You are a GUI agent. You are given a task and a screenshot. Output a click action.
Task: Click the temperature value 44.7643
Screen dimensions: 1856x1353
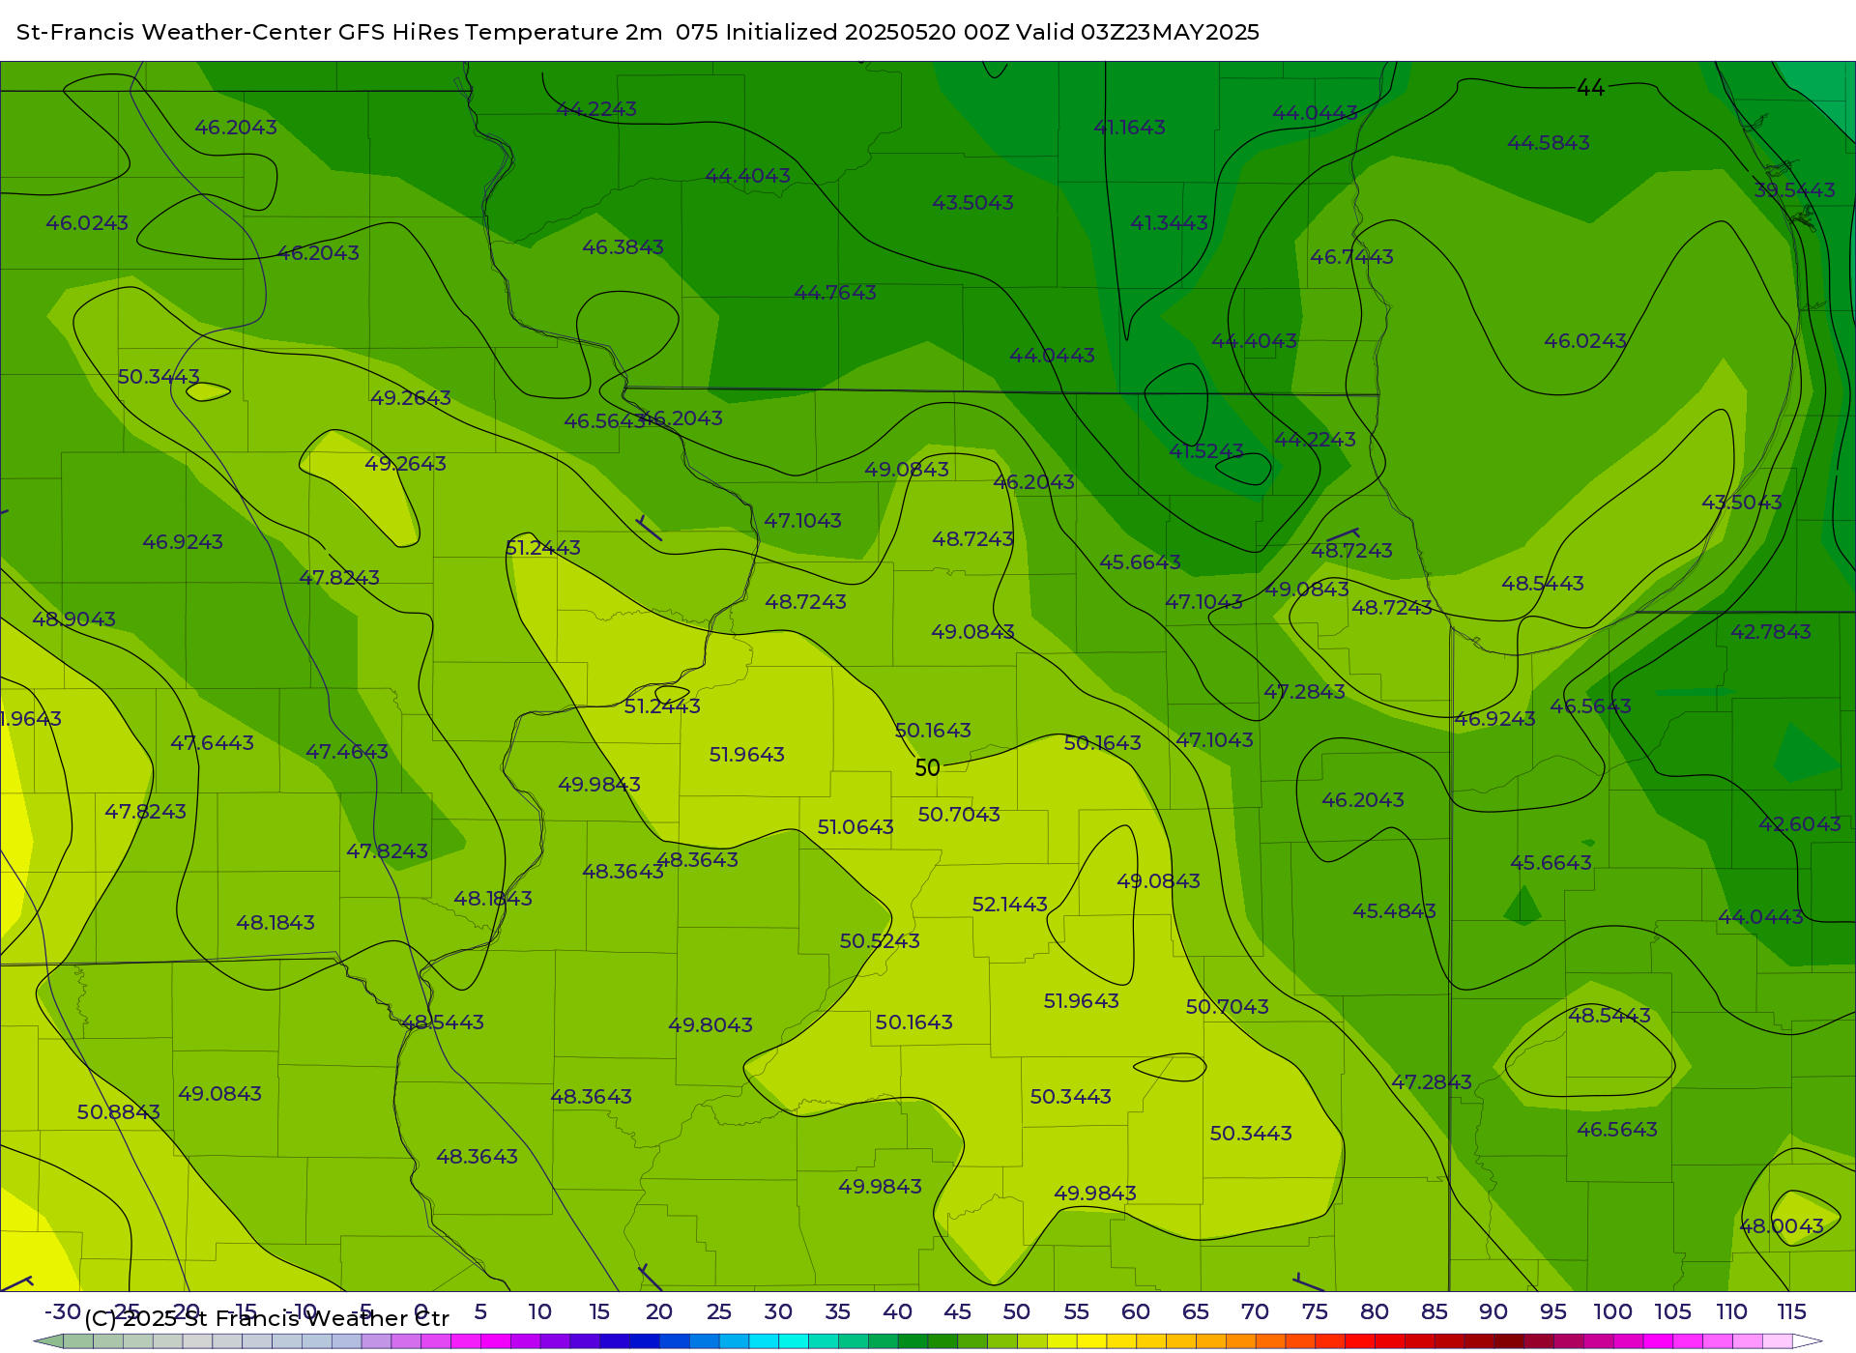click(835, 293)
